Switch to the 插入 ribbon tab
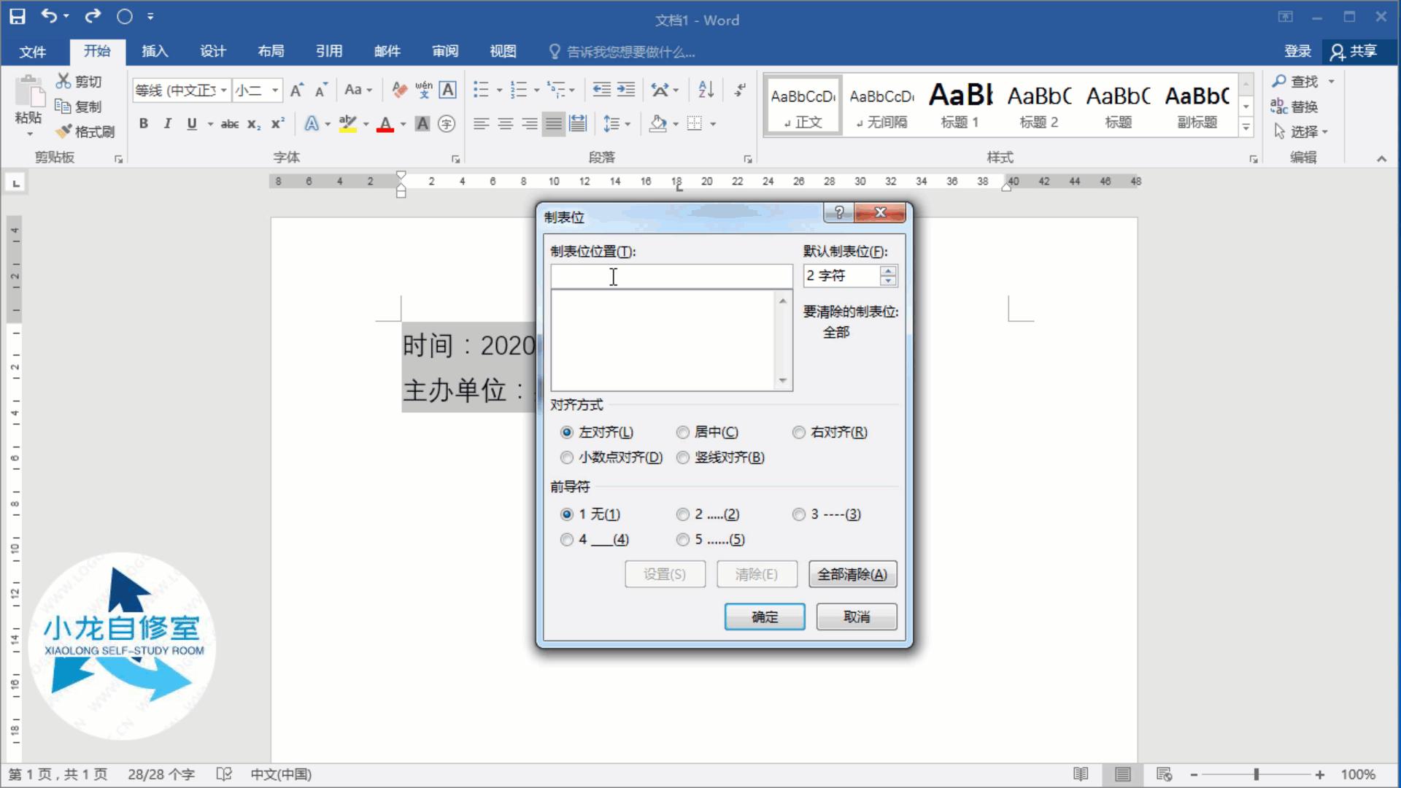This screenshot has width=1401, height=788. (x=154, y=51)
